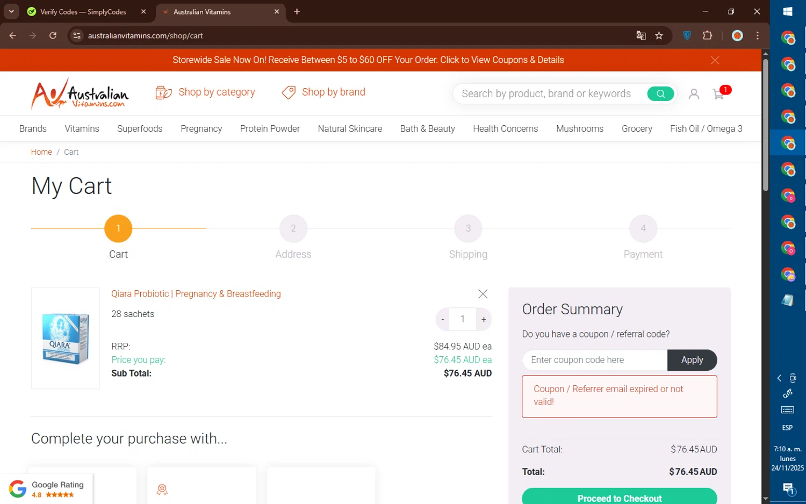
Task: Select step 1 Cart circle
Action: tap(118, 228)
